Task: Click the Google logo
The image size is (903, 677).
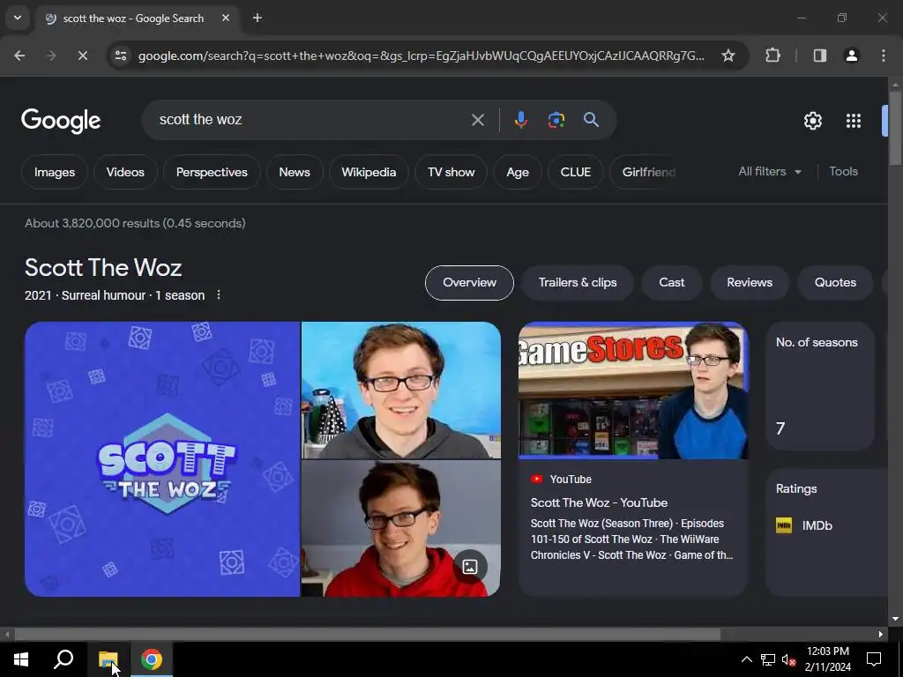Action: tap(61, 120)
